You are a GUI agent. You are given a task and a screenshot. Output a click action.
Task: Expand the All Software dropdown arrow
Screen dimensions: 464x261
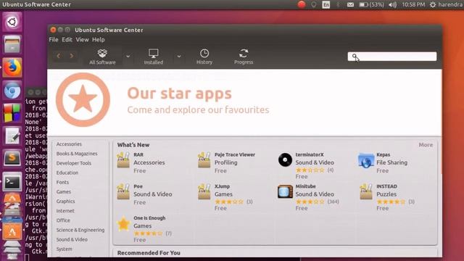128,57
